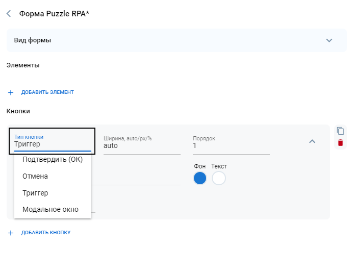The image size is (352, 271).
Task: Click the plus icon beside Добавить элемент
Action: [11, 92]
